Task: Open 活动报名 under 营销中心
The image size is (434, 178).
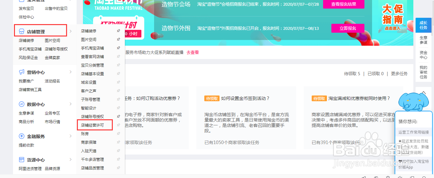Action: [52, 81]
